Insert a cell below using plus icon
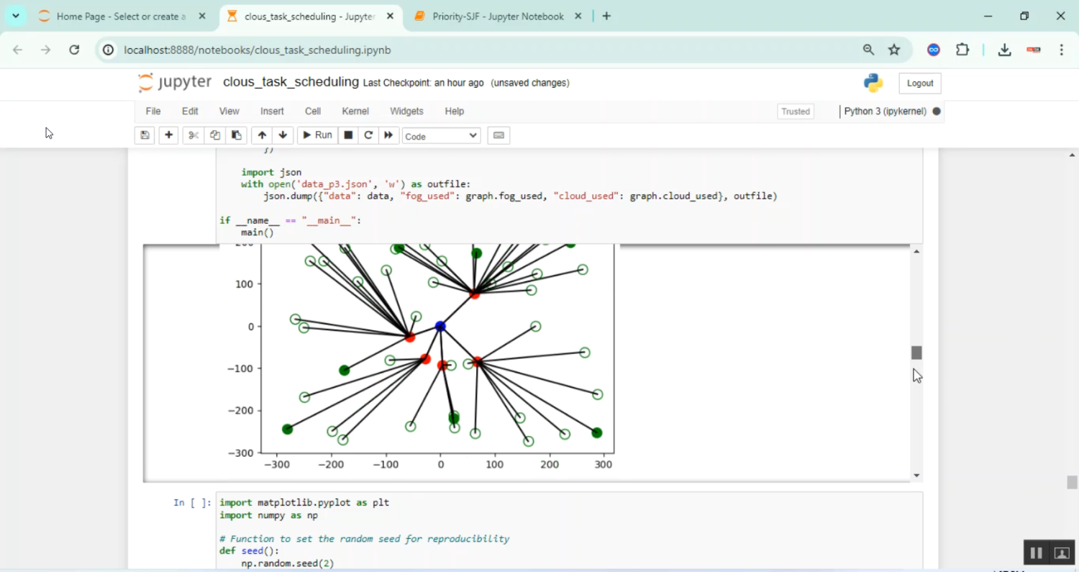 [x=168, y=135]
